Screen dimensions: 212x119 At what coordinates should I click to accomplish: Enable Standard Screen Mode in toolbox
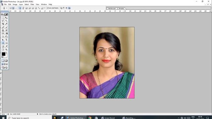click(x=2, y=64)
